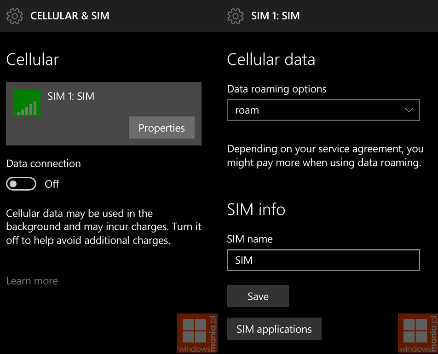Click the green signal strength icon
This screenshot has height=354, width=438.
click(x=27, y=103)
